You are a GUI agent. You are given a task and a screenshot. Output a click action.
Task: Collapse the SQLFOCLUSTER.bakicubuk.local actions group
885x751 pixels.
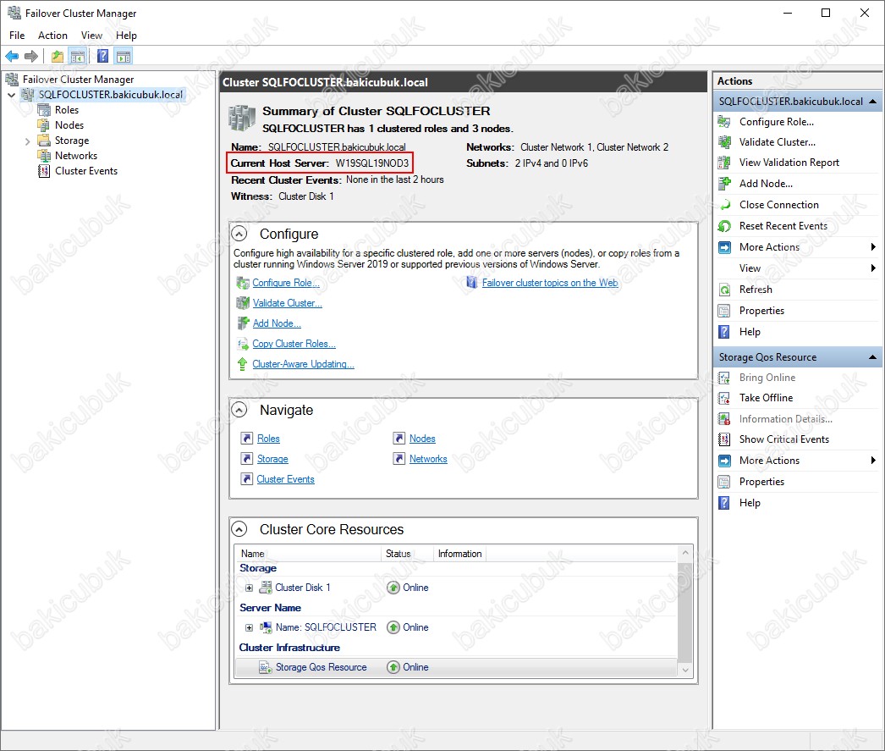click(x=872, y=102)
